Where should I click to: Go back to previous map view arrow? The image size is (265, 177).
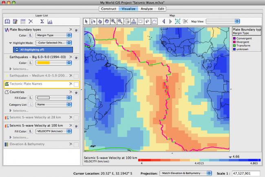pos(164,21)
